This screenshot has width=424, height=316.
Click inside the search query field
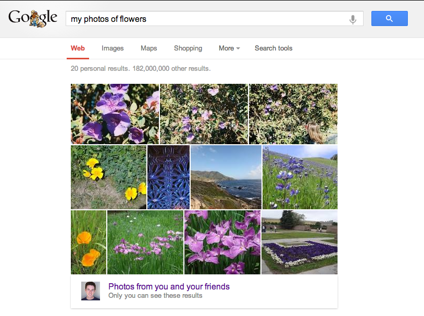tap(208, 18)
